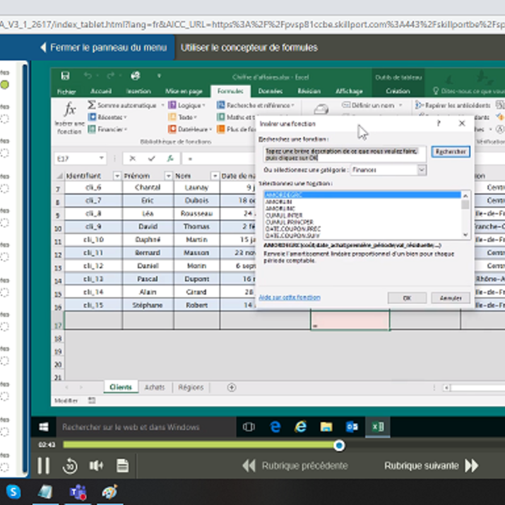The height and width of the screenshot is (505, 505).
Task: Click function list scrollbar down arrow
Action: [x=465, y=235]
